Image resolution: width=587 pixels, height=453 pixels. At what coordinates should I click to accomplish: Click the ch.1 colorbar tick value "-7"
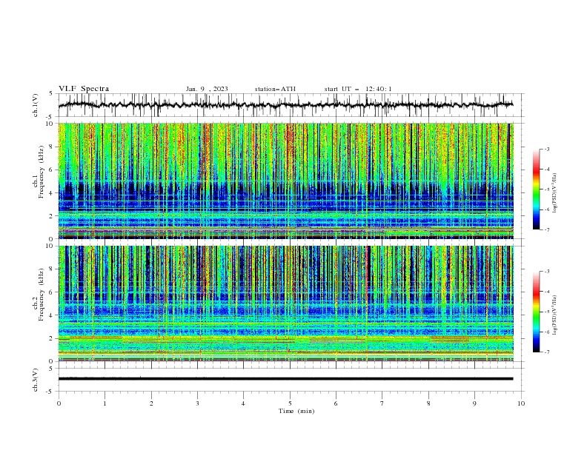[546, 229]
